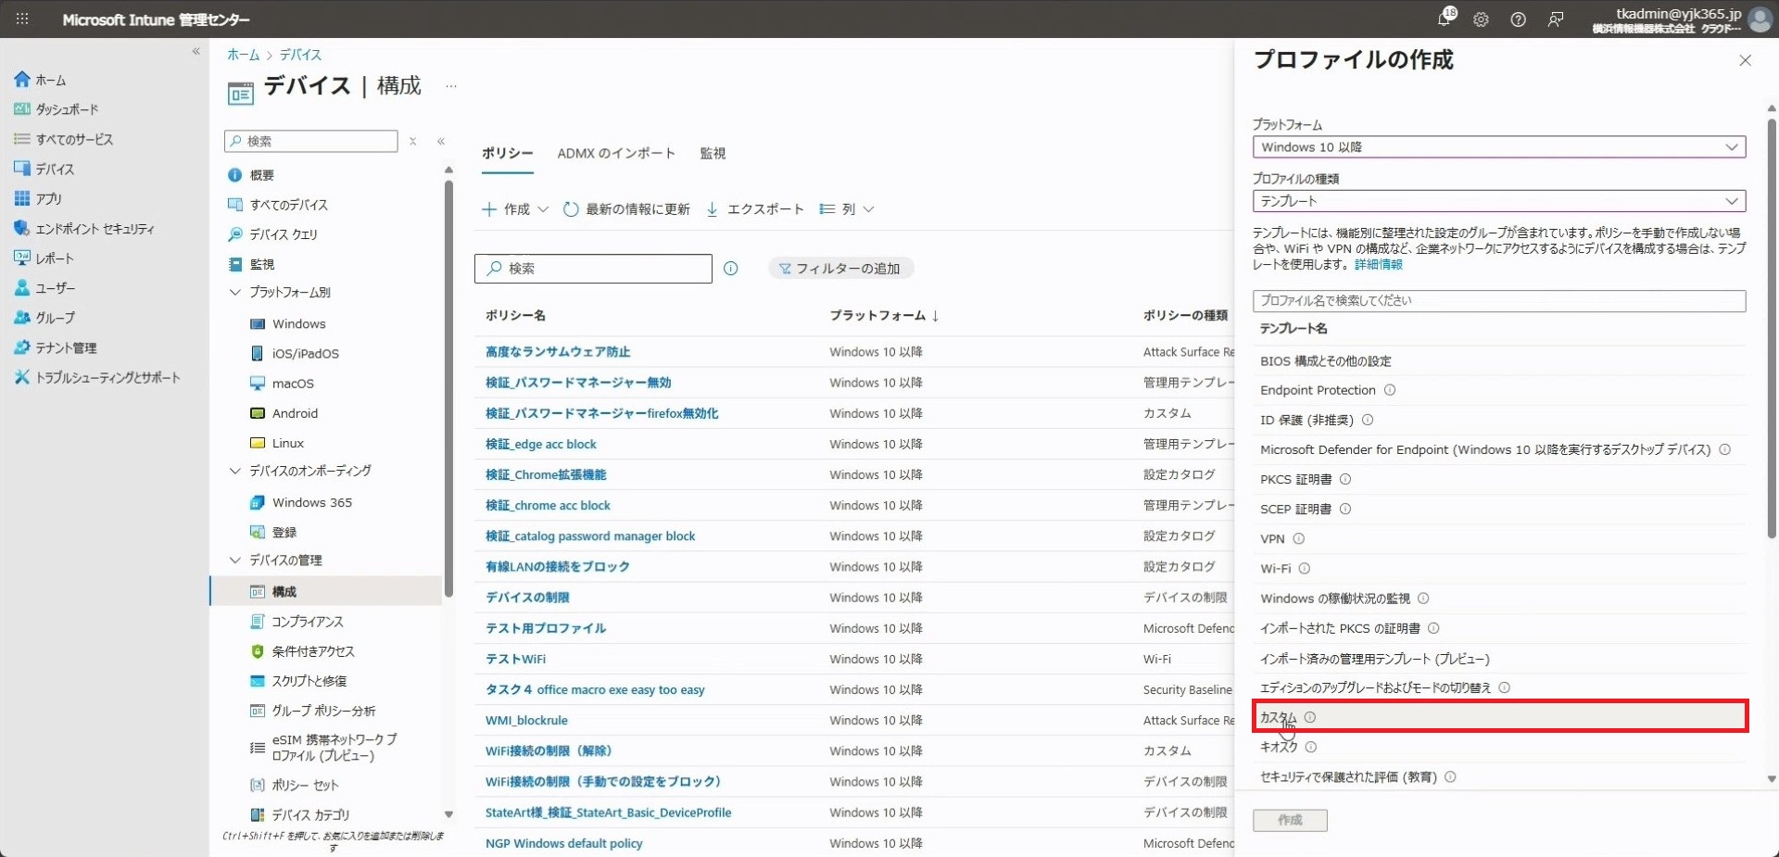Open the profile type dropdown set to テンプレート
Viewport: 1779px width, 857px height.
[1498, 201]
